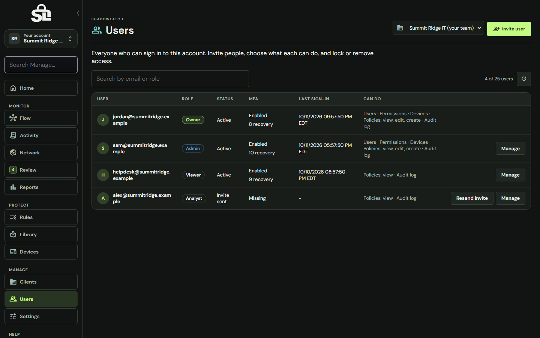Click the Library icon in sidebar

click(x=13, y=234)
